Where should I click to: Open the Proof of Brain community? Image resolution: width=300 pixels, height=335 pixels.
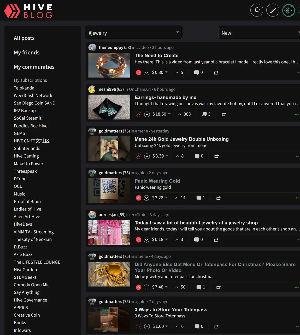tap(27, 202)
